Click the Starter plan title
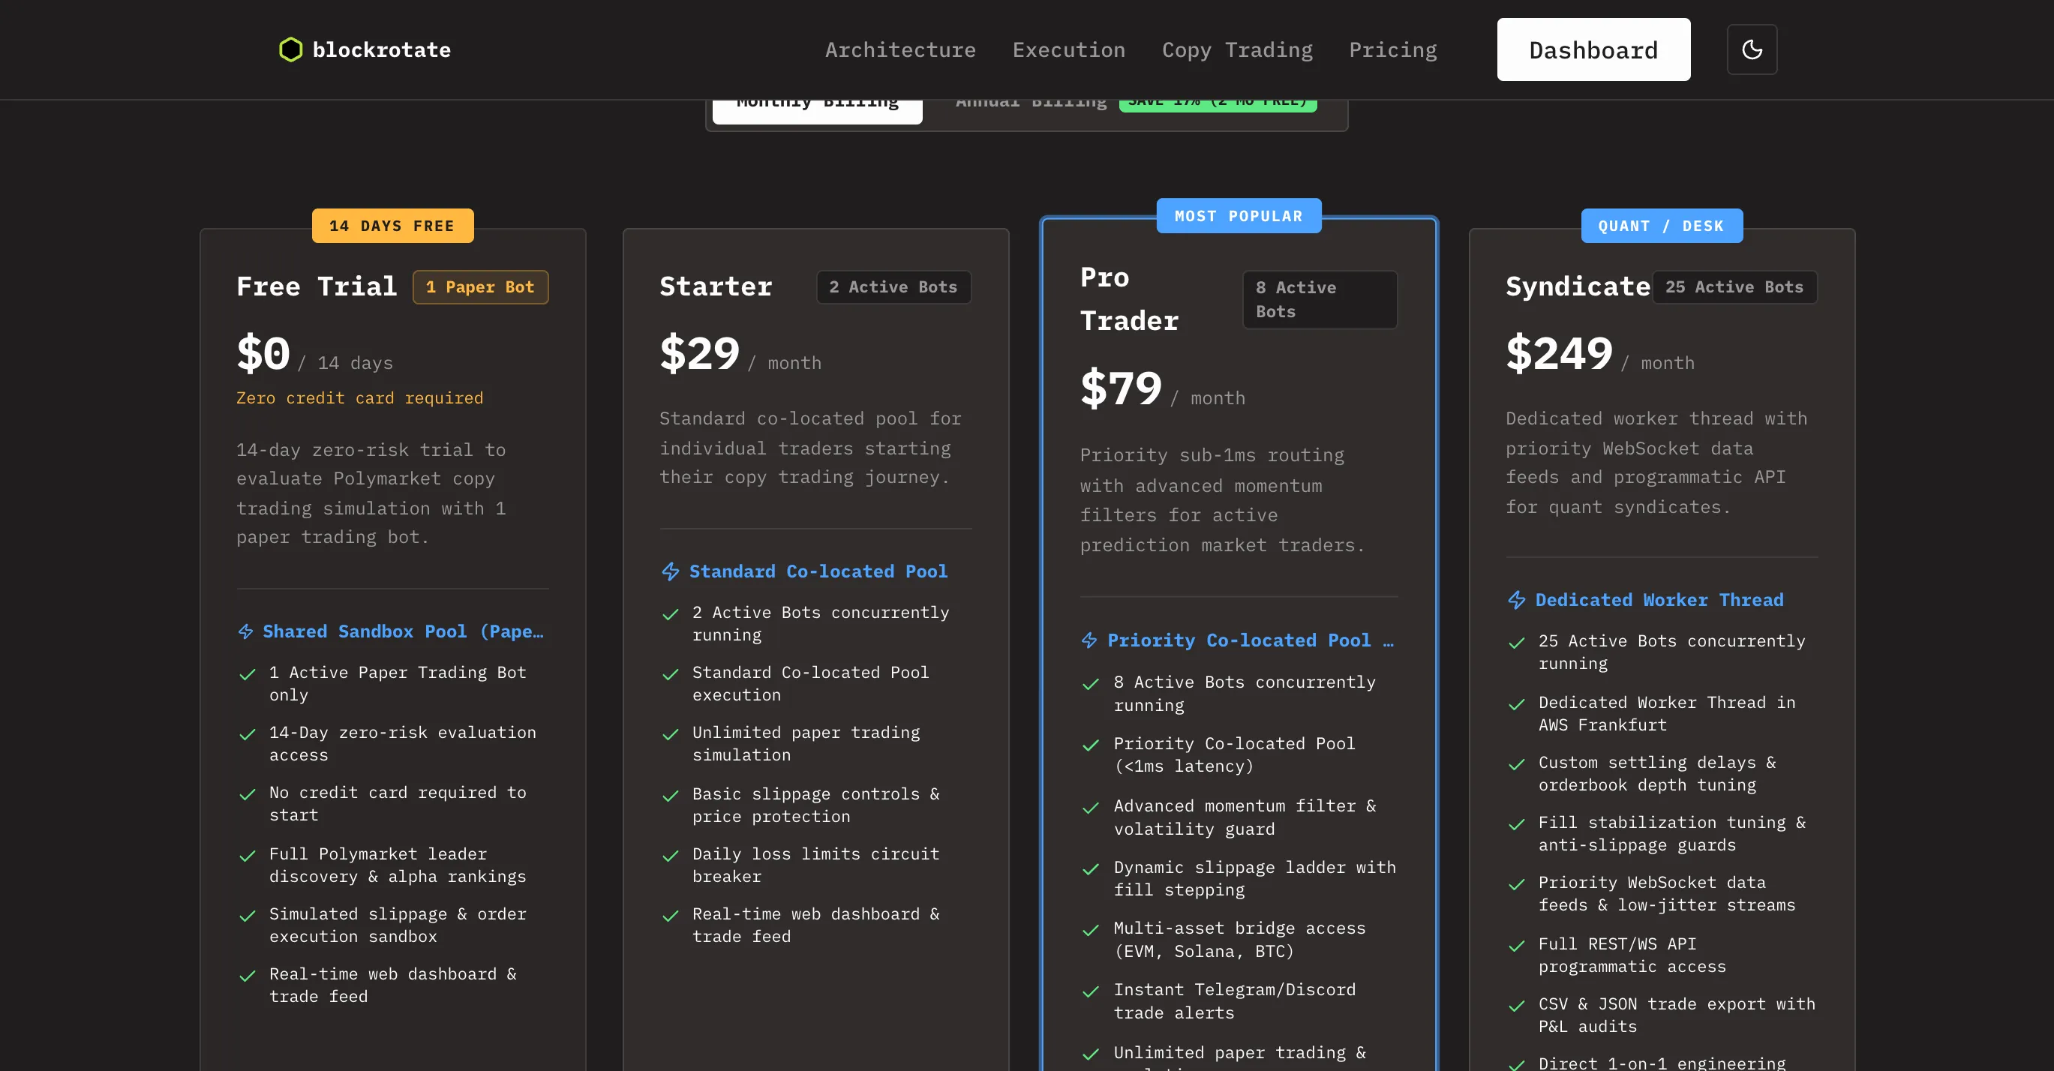The width and height of the screenshot is (2054, 1071). pos(715,286)
